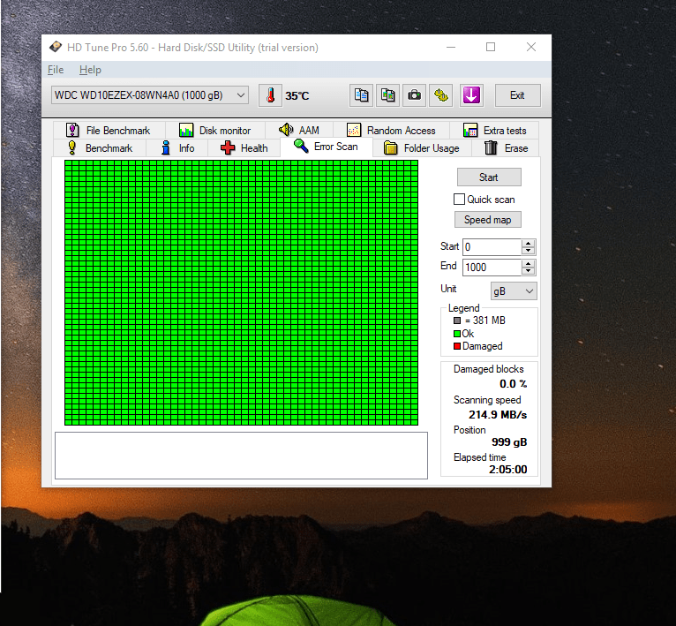The height and width of the screenshot is (626, 676).
Task: Open the Speed map
Action: 488,220
